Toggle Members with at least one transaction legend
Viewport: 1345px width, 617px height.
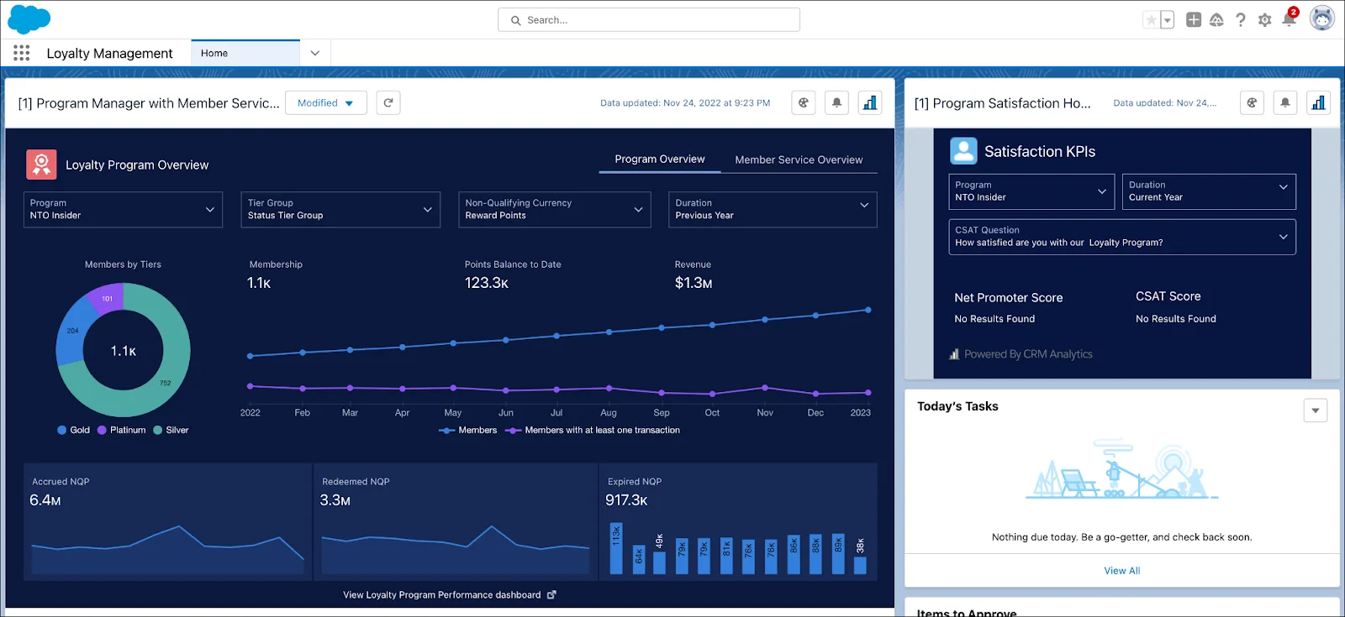click(593, 430)
